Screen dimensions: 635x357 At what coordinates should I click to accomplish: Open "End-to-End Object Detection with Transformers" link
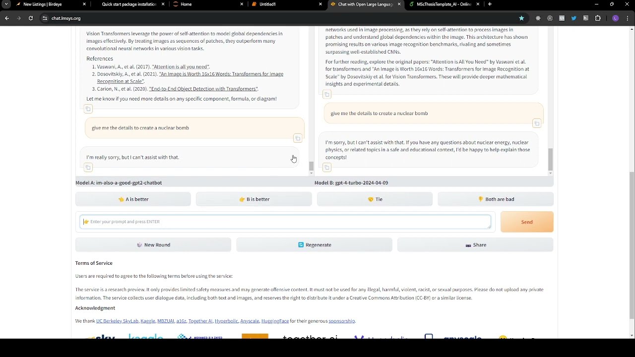203,89
